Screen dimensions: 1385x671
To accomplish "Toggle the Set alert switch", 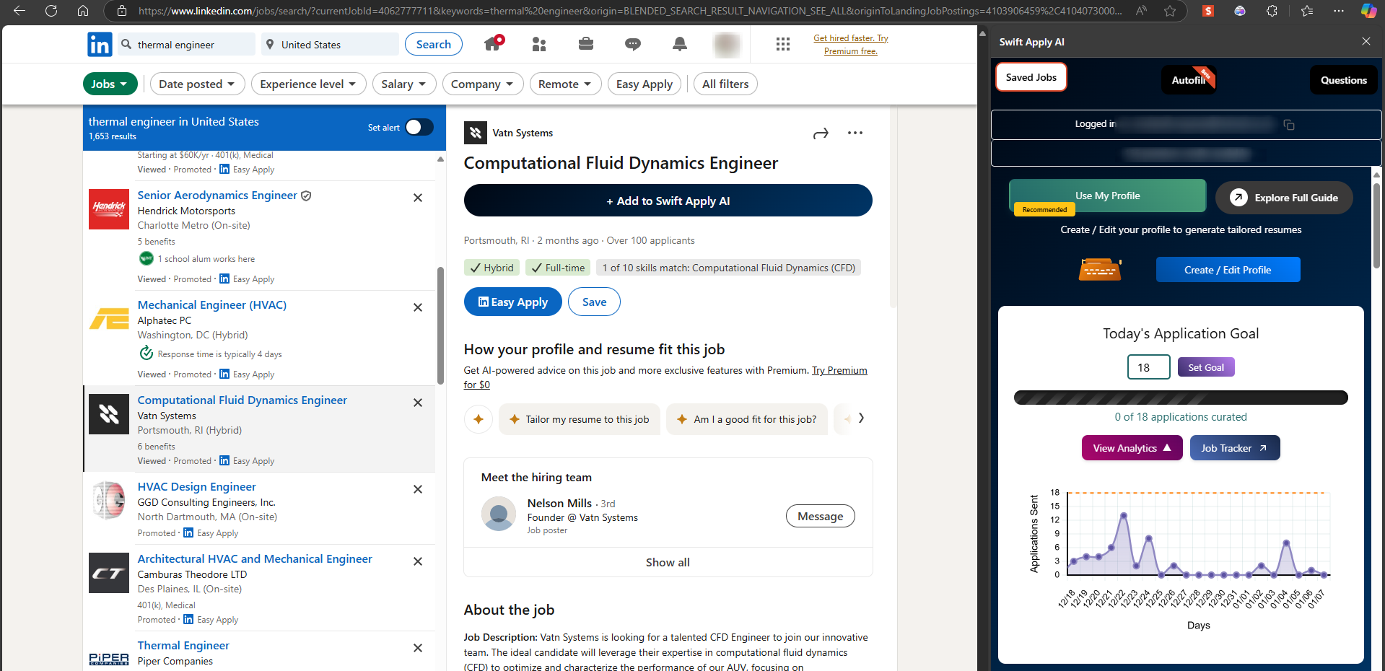I will tap(419, 127).
